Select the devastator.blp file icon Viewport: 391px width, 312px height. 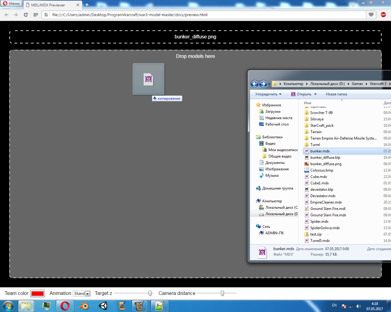(x=307, y=190)
